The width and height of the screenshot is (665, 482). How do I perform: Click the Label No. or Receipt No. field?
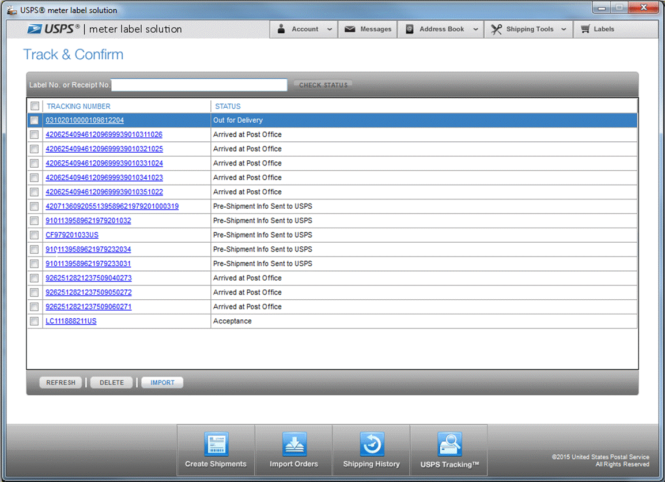[199, 85]
